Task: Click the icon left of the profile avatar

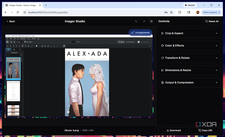Action: pos(189,12)
